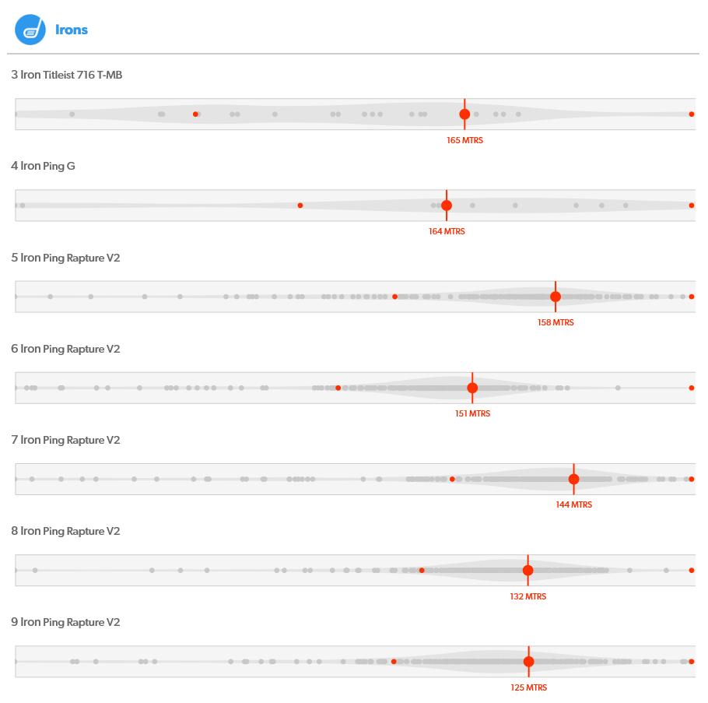Select the 8 Iron large red average dot

527,571
